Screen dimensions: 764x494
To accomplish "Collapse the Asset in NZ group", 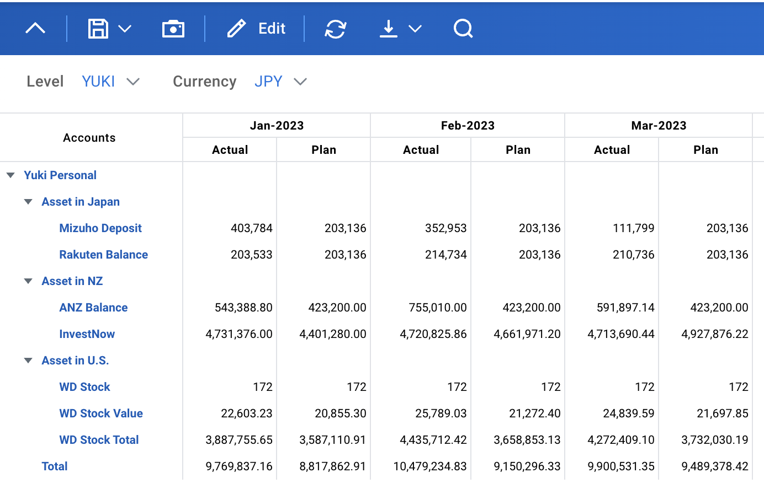I will click(28, 281).
